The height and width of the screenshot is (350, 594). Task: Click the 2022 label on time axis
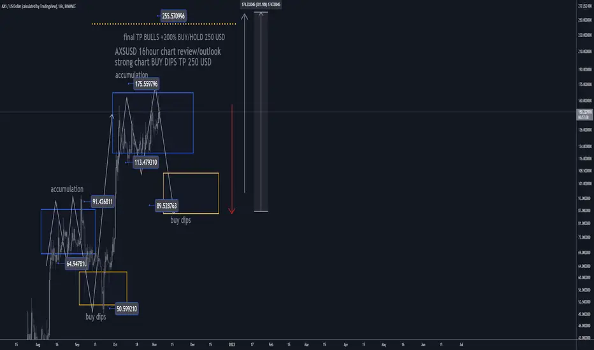(232, 345)
